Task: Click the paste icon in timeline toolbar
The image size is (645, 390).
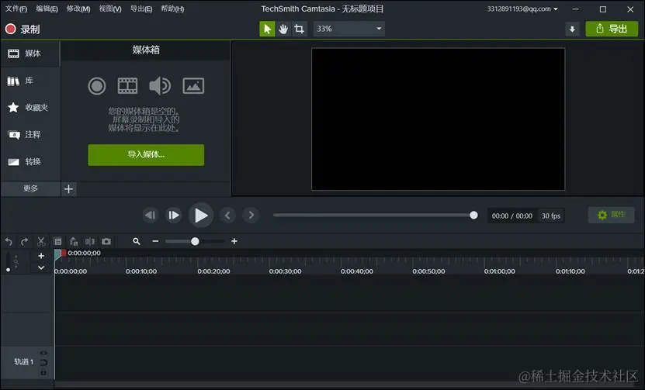Action: 74,242
